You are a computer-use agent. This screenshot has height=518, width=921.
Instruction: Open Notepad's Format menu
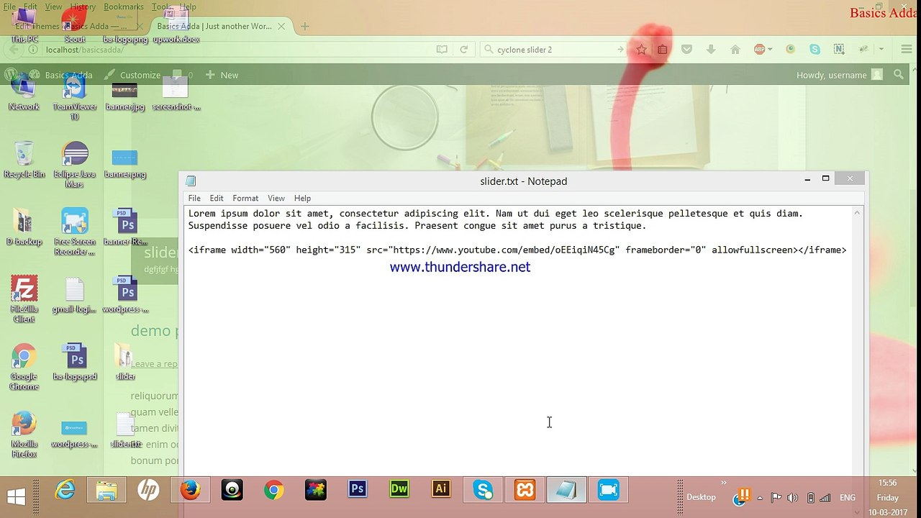pos(245,198)
